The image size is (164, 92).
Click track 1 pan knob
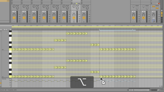coord(14,15)
